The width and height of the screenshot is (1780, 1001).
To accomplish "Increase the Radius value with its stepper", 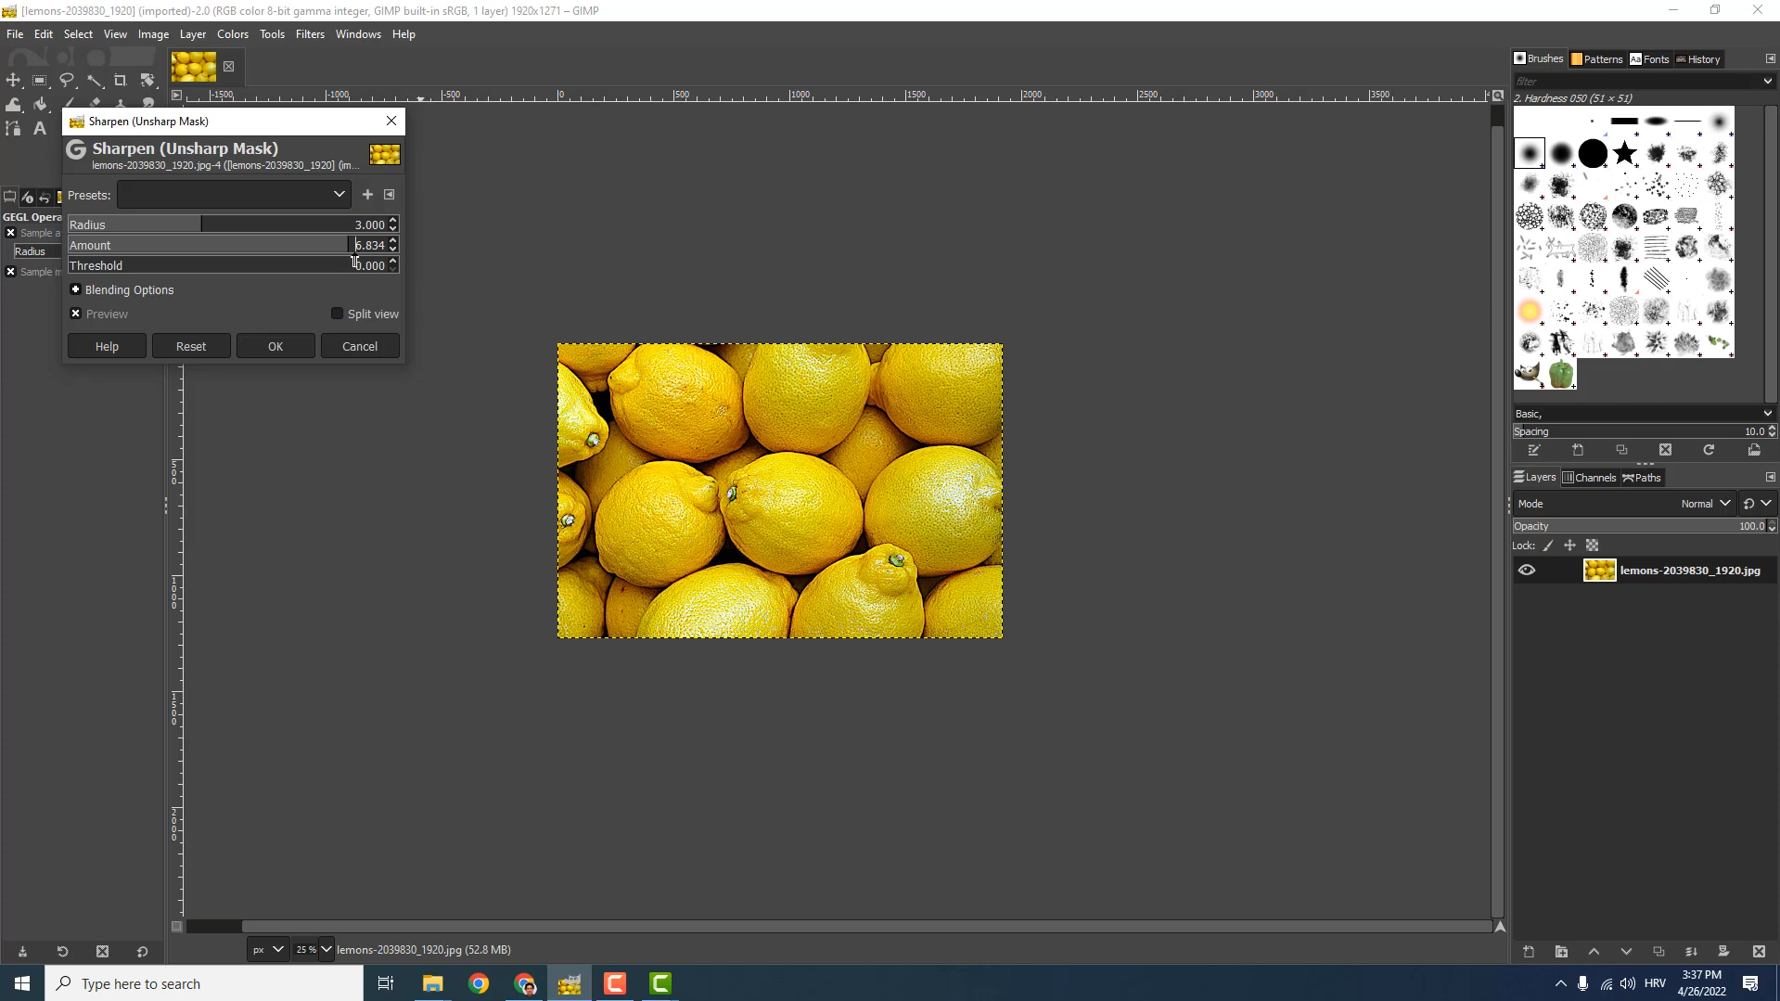I will click(x=393, y=220).
